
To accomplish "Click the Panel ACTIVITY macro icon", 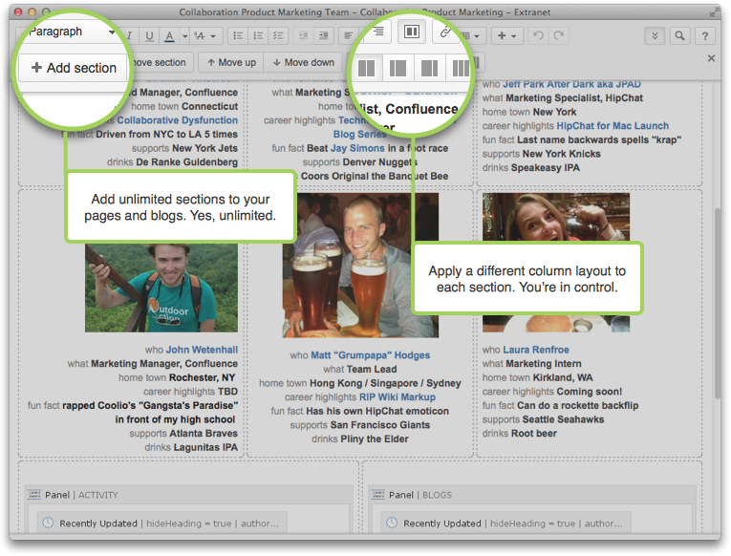I will click(x=34, y=495).
